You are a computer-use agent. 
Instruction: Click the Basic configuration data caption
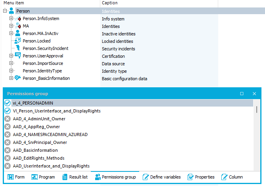point(125,79)
